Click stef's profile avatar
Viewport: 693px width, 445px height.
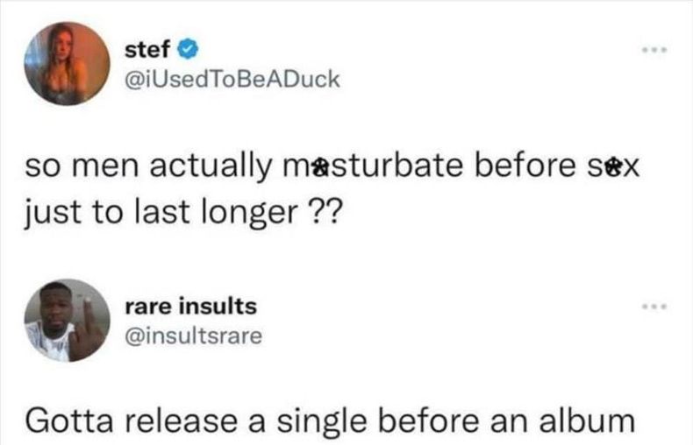point(67,63)
